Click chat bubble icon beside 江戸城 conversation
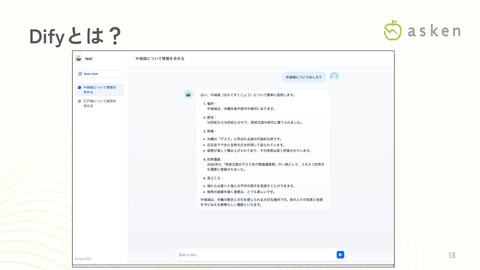Viewport: 480px width, 270px height. [x=79, y=101]
